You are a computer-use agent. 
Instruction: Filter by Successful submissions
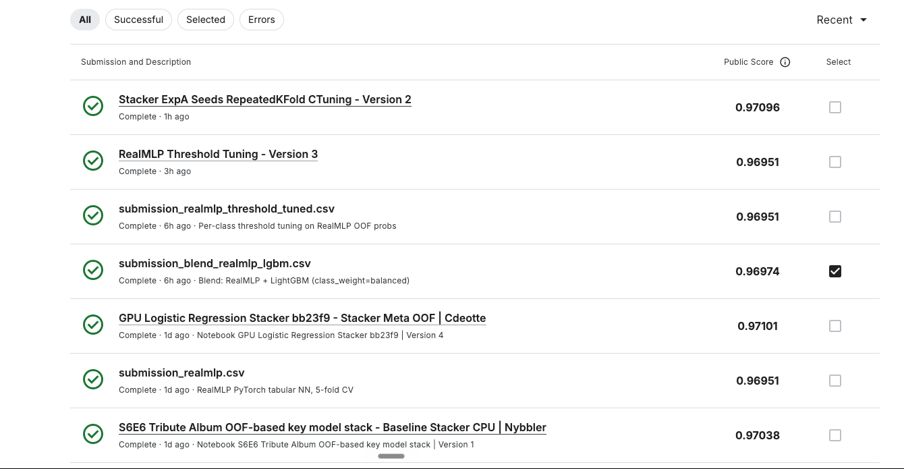pos(138,20)
